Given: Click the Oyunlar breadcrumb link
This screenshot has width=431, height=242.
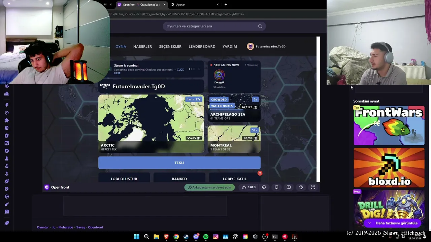Looking at the screenshot, I should 43,227.
